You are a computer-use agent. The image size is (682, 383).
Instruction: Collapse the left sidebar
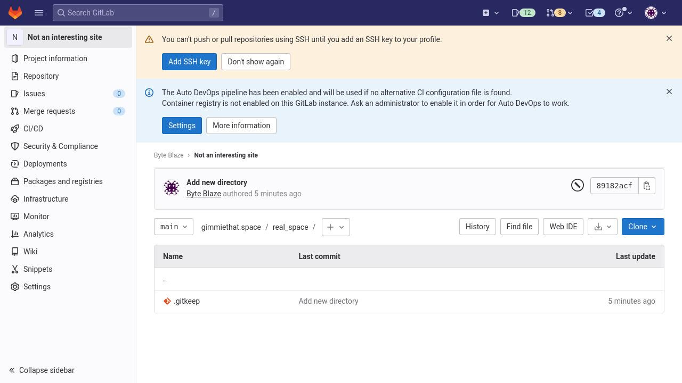pos(42,370)
